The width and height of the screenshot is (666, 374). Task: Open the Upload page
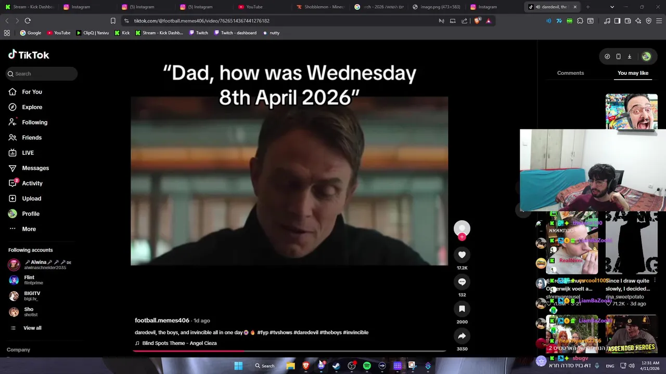24,198
